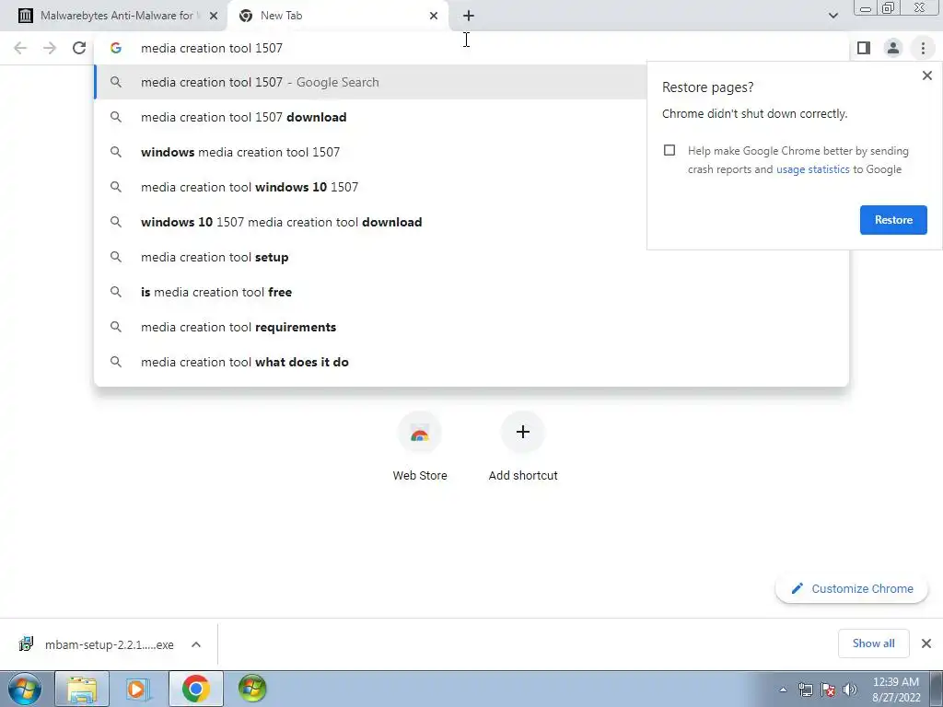
Task: Close the downloads bar
Action: click(926, 643)
